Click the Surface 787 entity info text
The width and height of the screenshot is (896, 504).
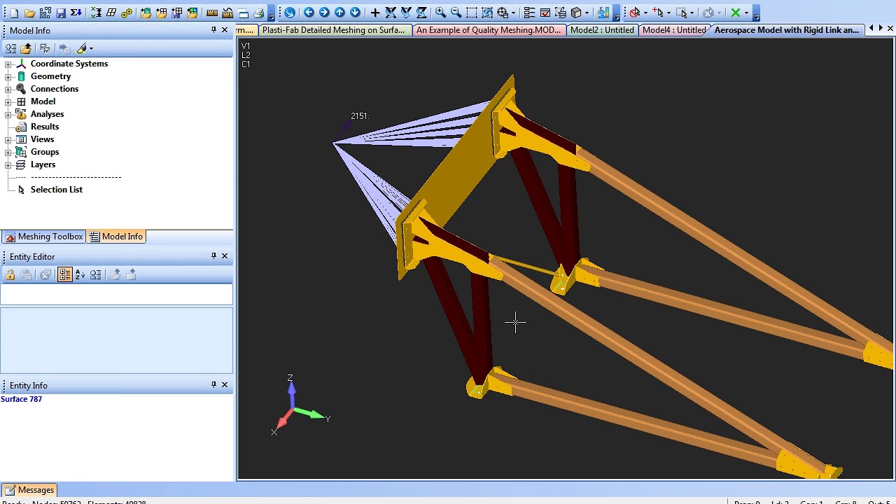22,399
